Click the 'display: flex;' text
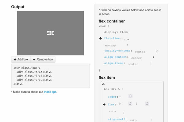 pos(116,32)
